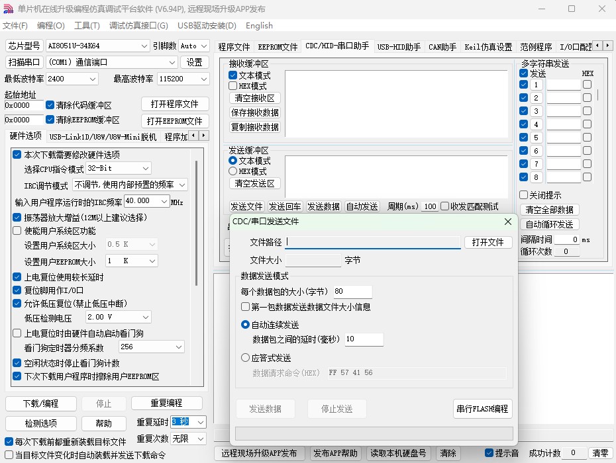Check 第一包数据发送数据文件大小信息

[245, 307]
